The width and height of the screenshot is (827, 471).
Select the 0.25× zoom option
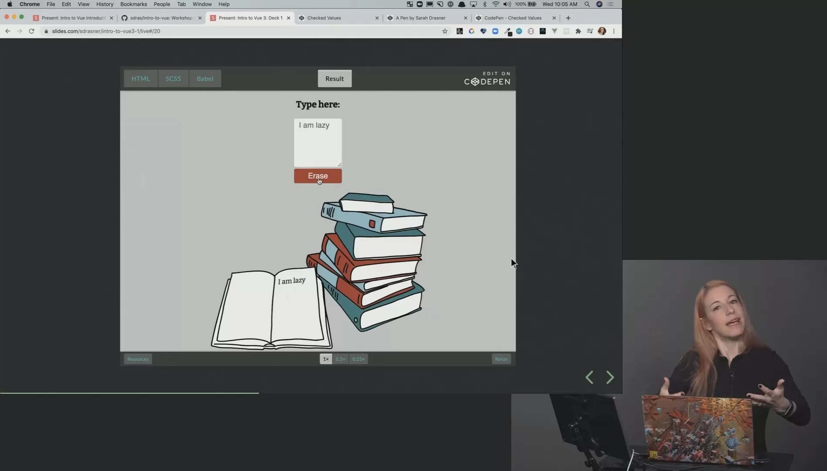click(358, 359)
